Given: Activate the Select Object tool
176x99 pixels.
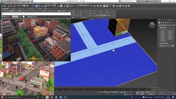Looking at the screenshot, I should 24,6.
